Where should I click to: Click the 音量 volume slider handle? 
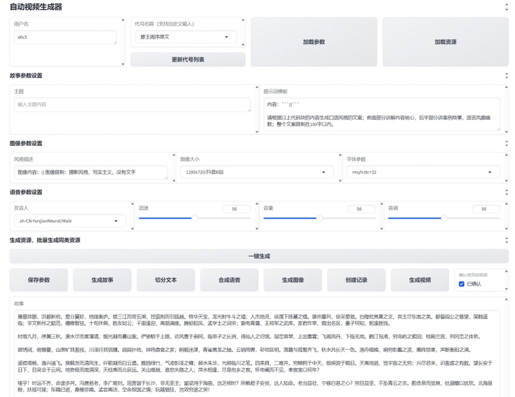319,218
